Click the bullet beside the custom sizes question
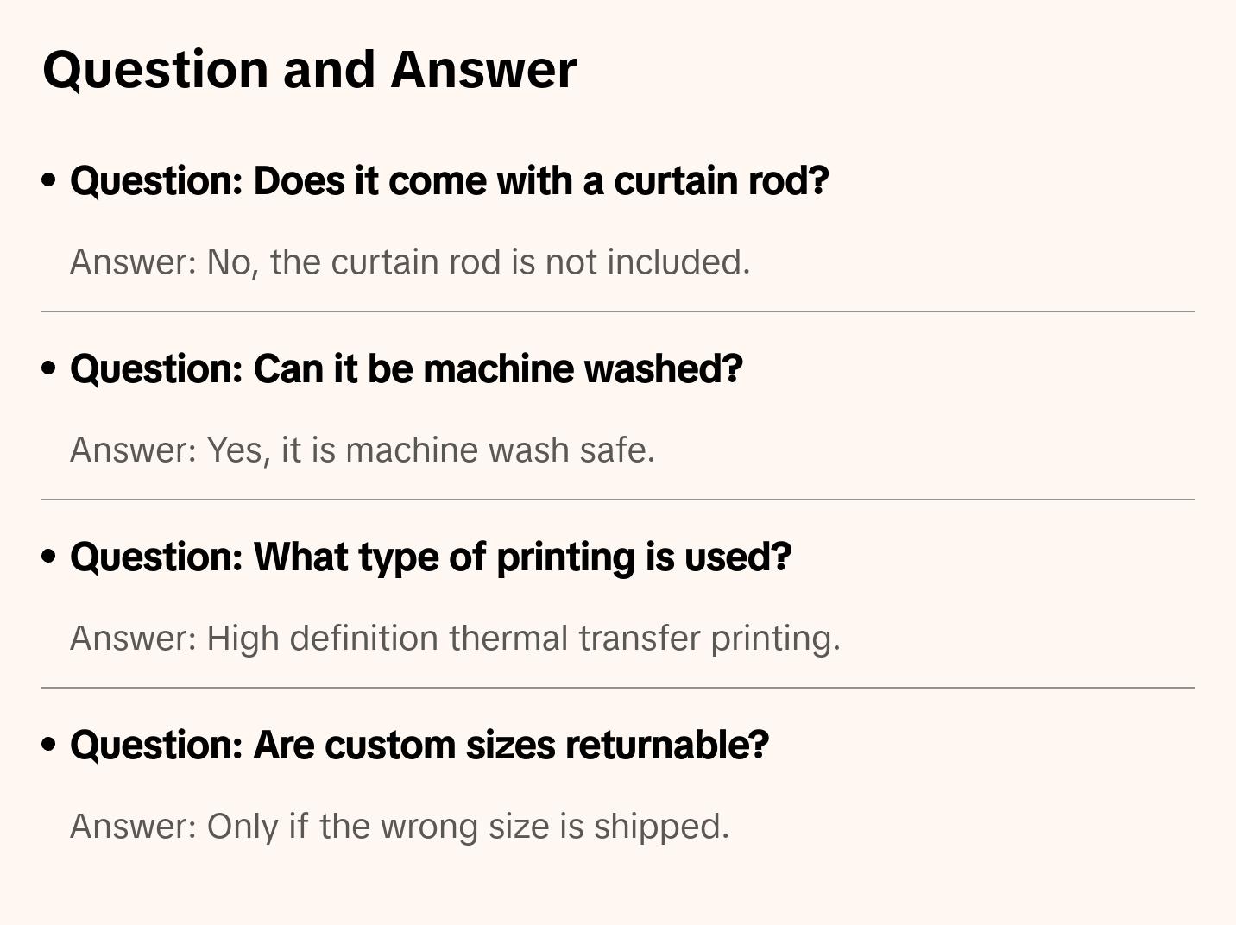Image resolution: width=1236 pixels, height=925 pixels. (x=49, y=745)
